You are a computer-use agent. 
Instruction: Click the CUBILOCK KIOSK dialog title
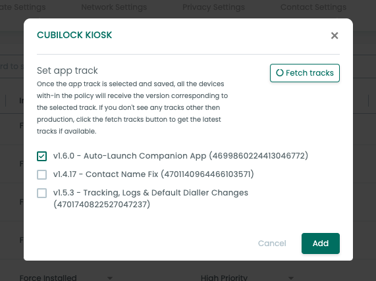point(74,35)
